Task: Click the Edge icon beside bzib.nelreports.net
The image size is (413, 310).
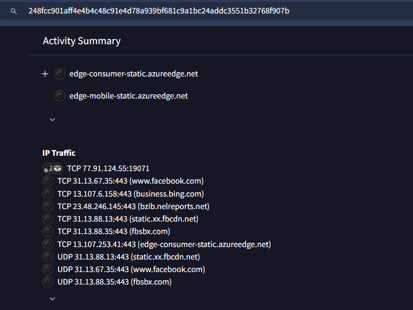Action: pyautogui.click(x=48, y=206)
